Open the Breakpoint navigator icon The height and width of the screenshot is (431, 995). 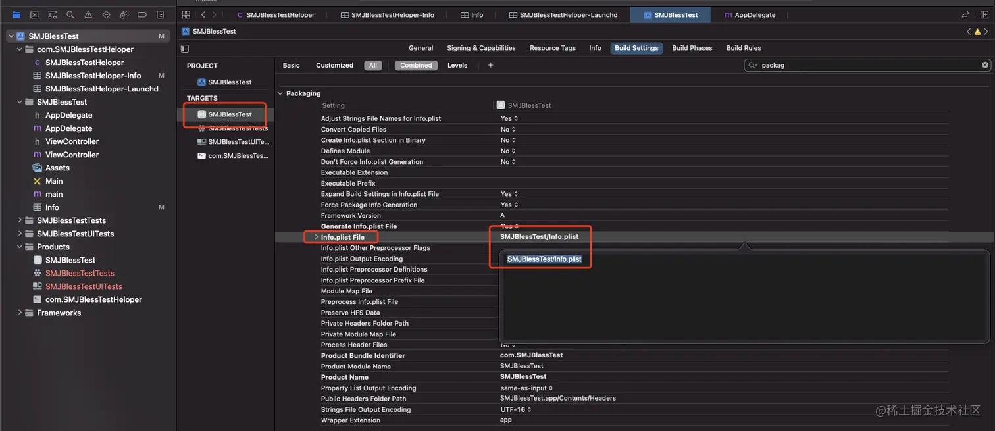[142, 14]
